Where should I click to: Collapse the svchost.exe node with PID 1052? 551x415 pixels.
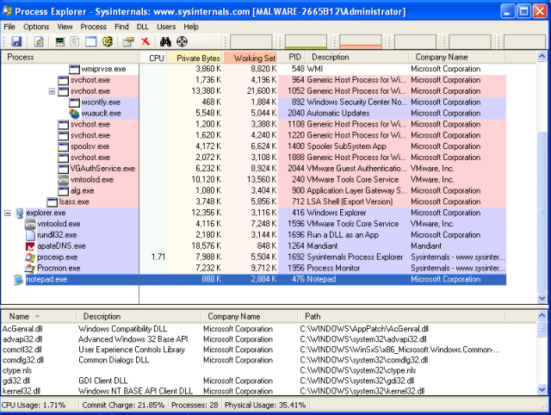53,90
